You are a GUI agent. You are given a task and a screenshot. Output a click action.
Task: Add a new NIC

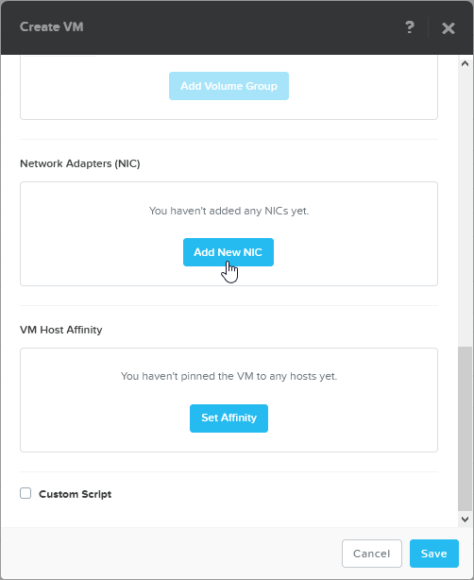229,252
